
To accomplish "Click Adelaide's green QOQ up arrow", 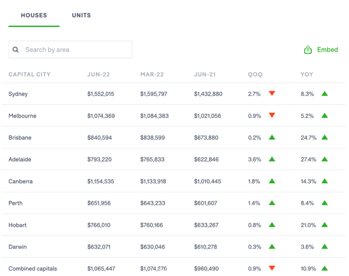I will 272,159.
